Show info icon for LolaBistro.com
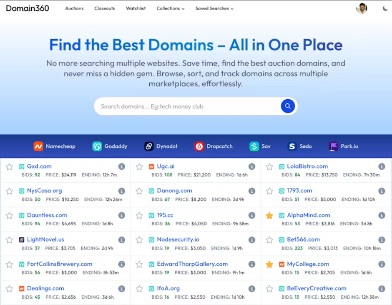This screenshot has height=305, width=392. click(382, 166)
